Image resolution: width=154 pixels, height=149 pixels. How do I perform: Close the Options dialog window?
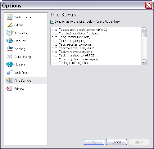point(149,5)
